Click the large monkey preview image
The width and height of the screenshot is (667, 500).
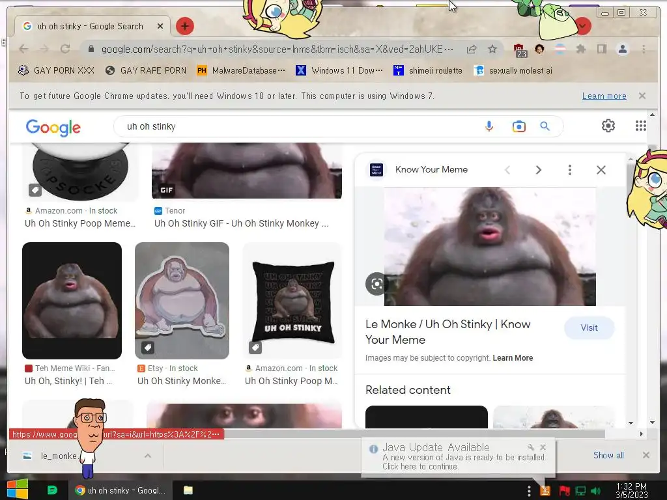[490, 247]
